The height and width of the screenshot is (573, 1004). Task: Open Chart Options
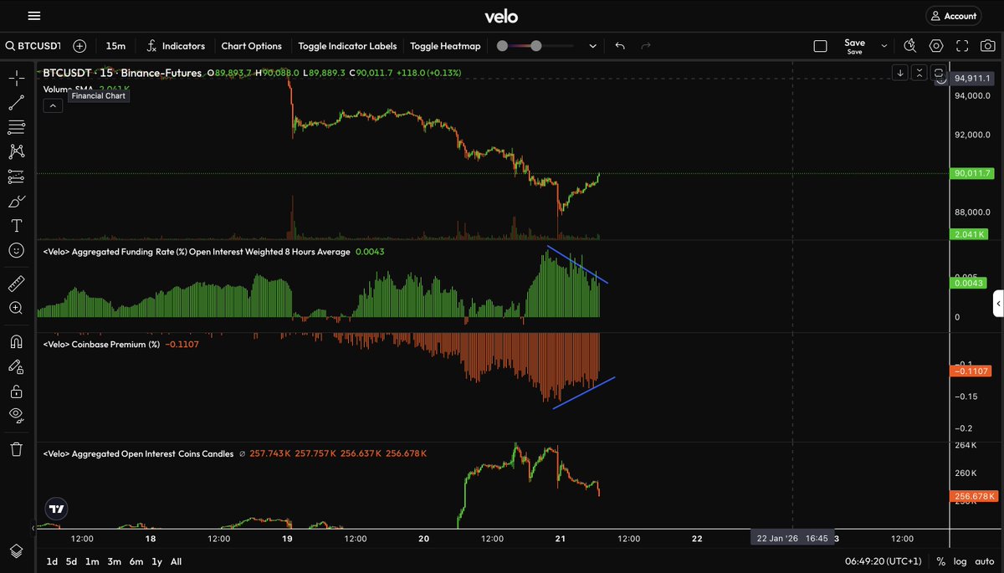pos(252,46)
